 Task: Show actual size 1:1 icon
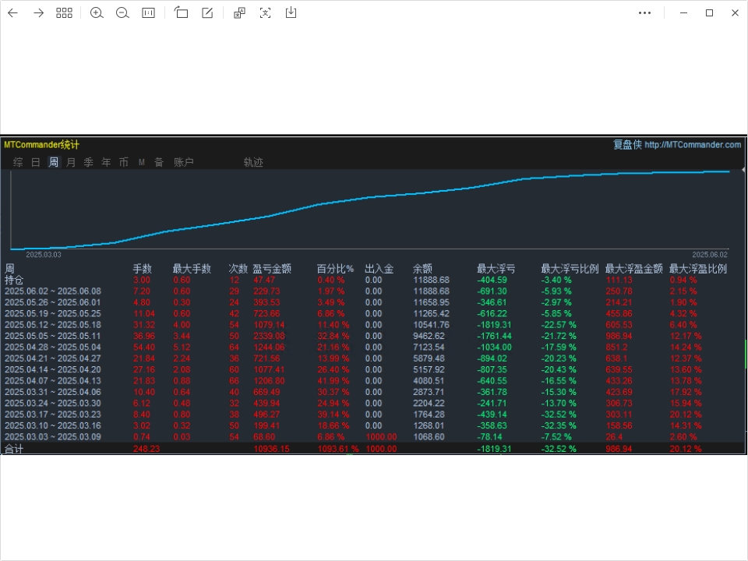[148, 13]
